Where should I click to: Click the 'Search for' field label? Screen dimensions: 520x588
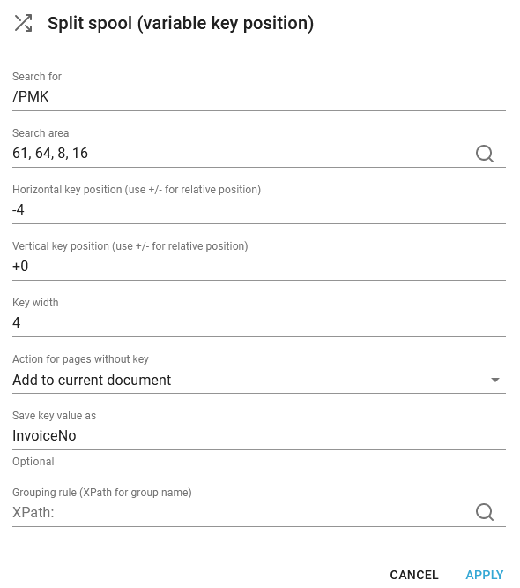coord(37,77)
